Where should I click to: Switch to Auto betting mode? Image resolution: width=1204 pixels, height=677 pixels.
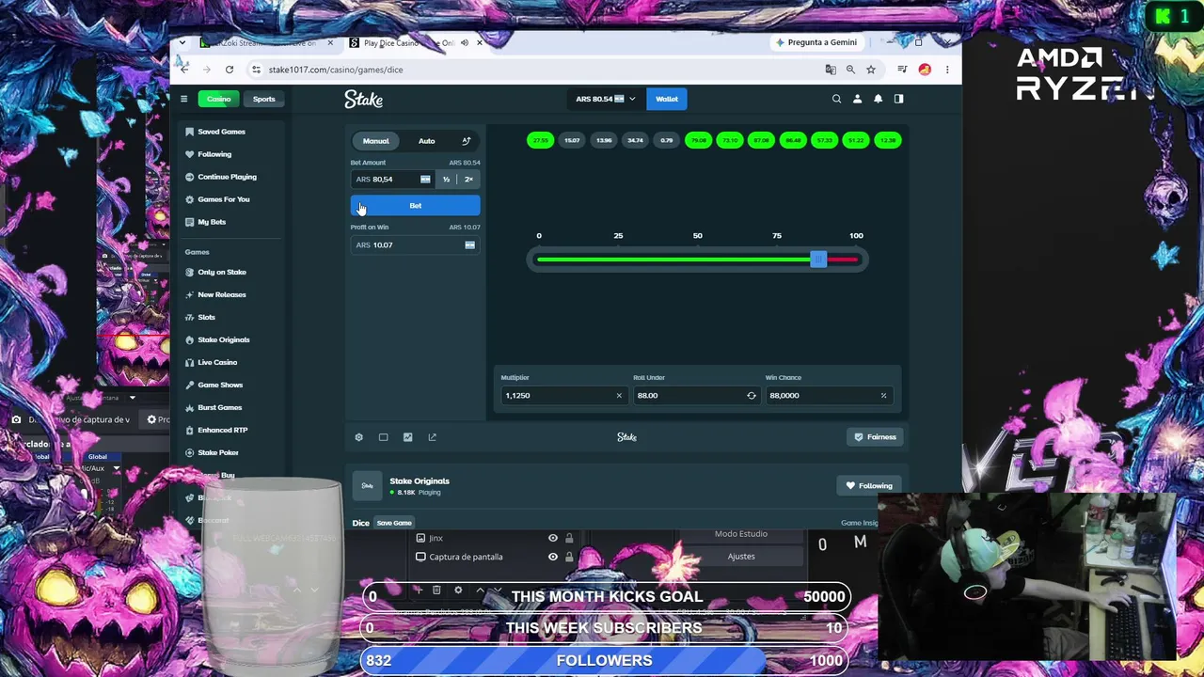point(426,141)
